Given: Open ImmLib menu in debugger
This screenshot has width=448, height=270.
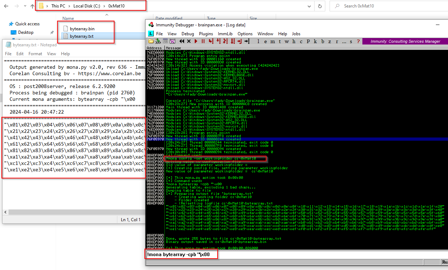Looking at the screenshot, I should (x=225, y=34).
